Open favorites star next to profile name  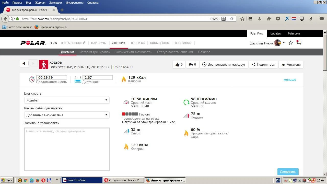[x=290, y=43]
